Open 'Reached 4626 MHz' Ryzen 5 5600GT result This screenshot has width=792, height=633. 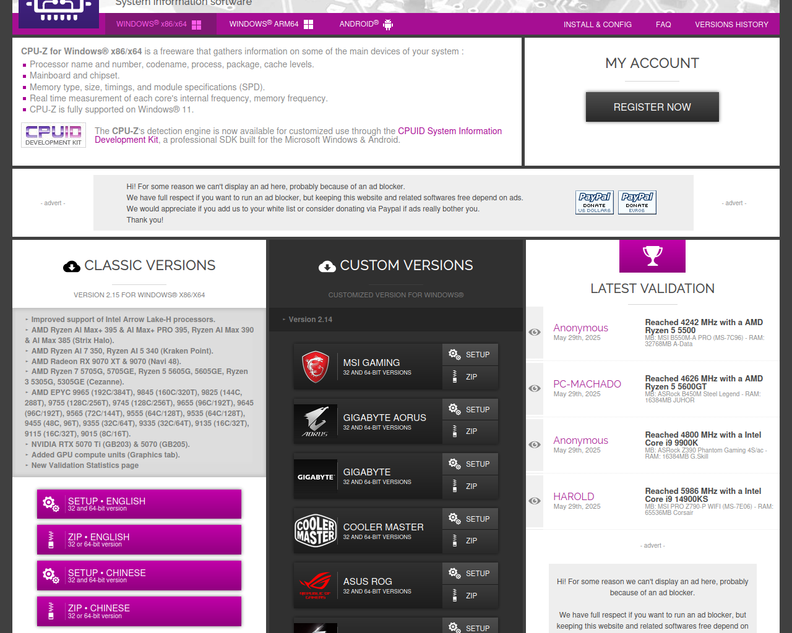[704, 383]
